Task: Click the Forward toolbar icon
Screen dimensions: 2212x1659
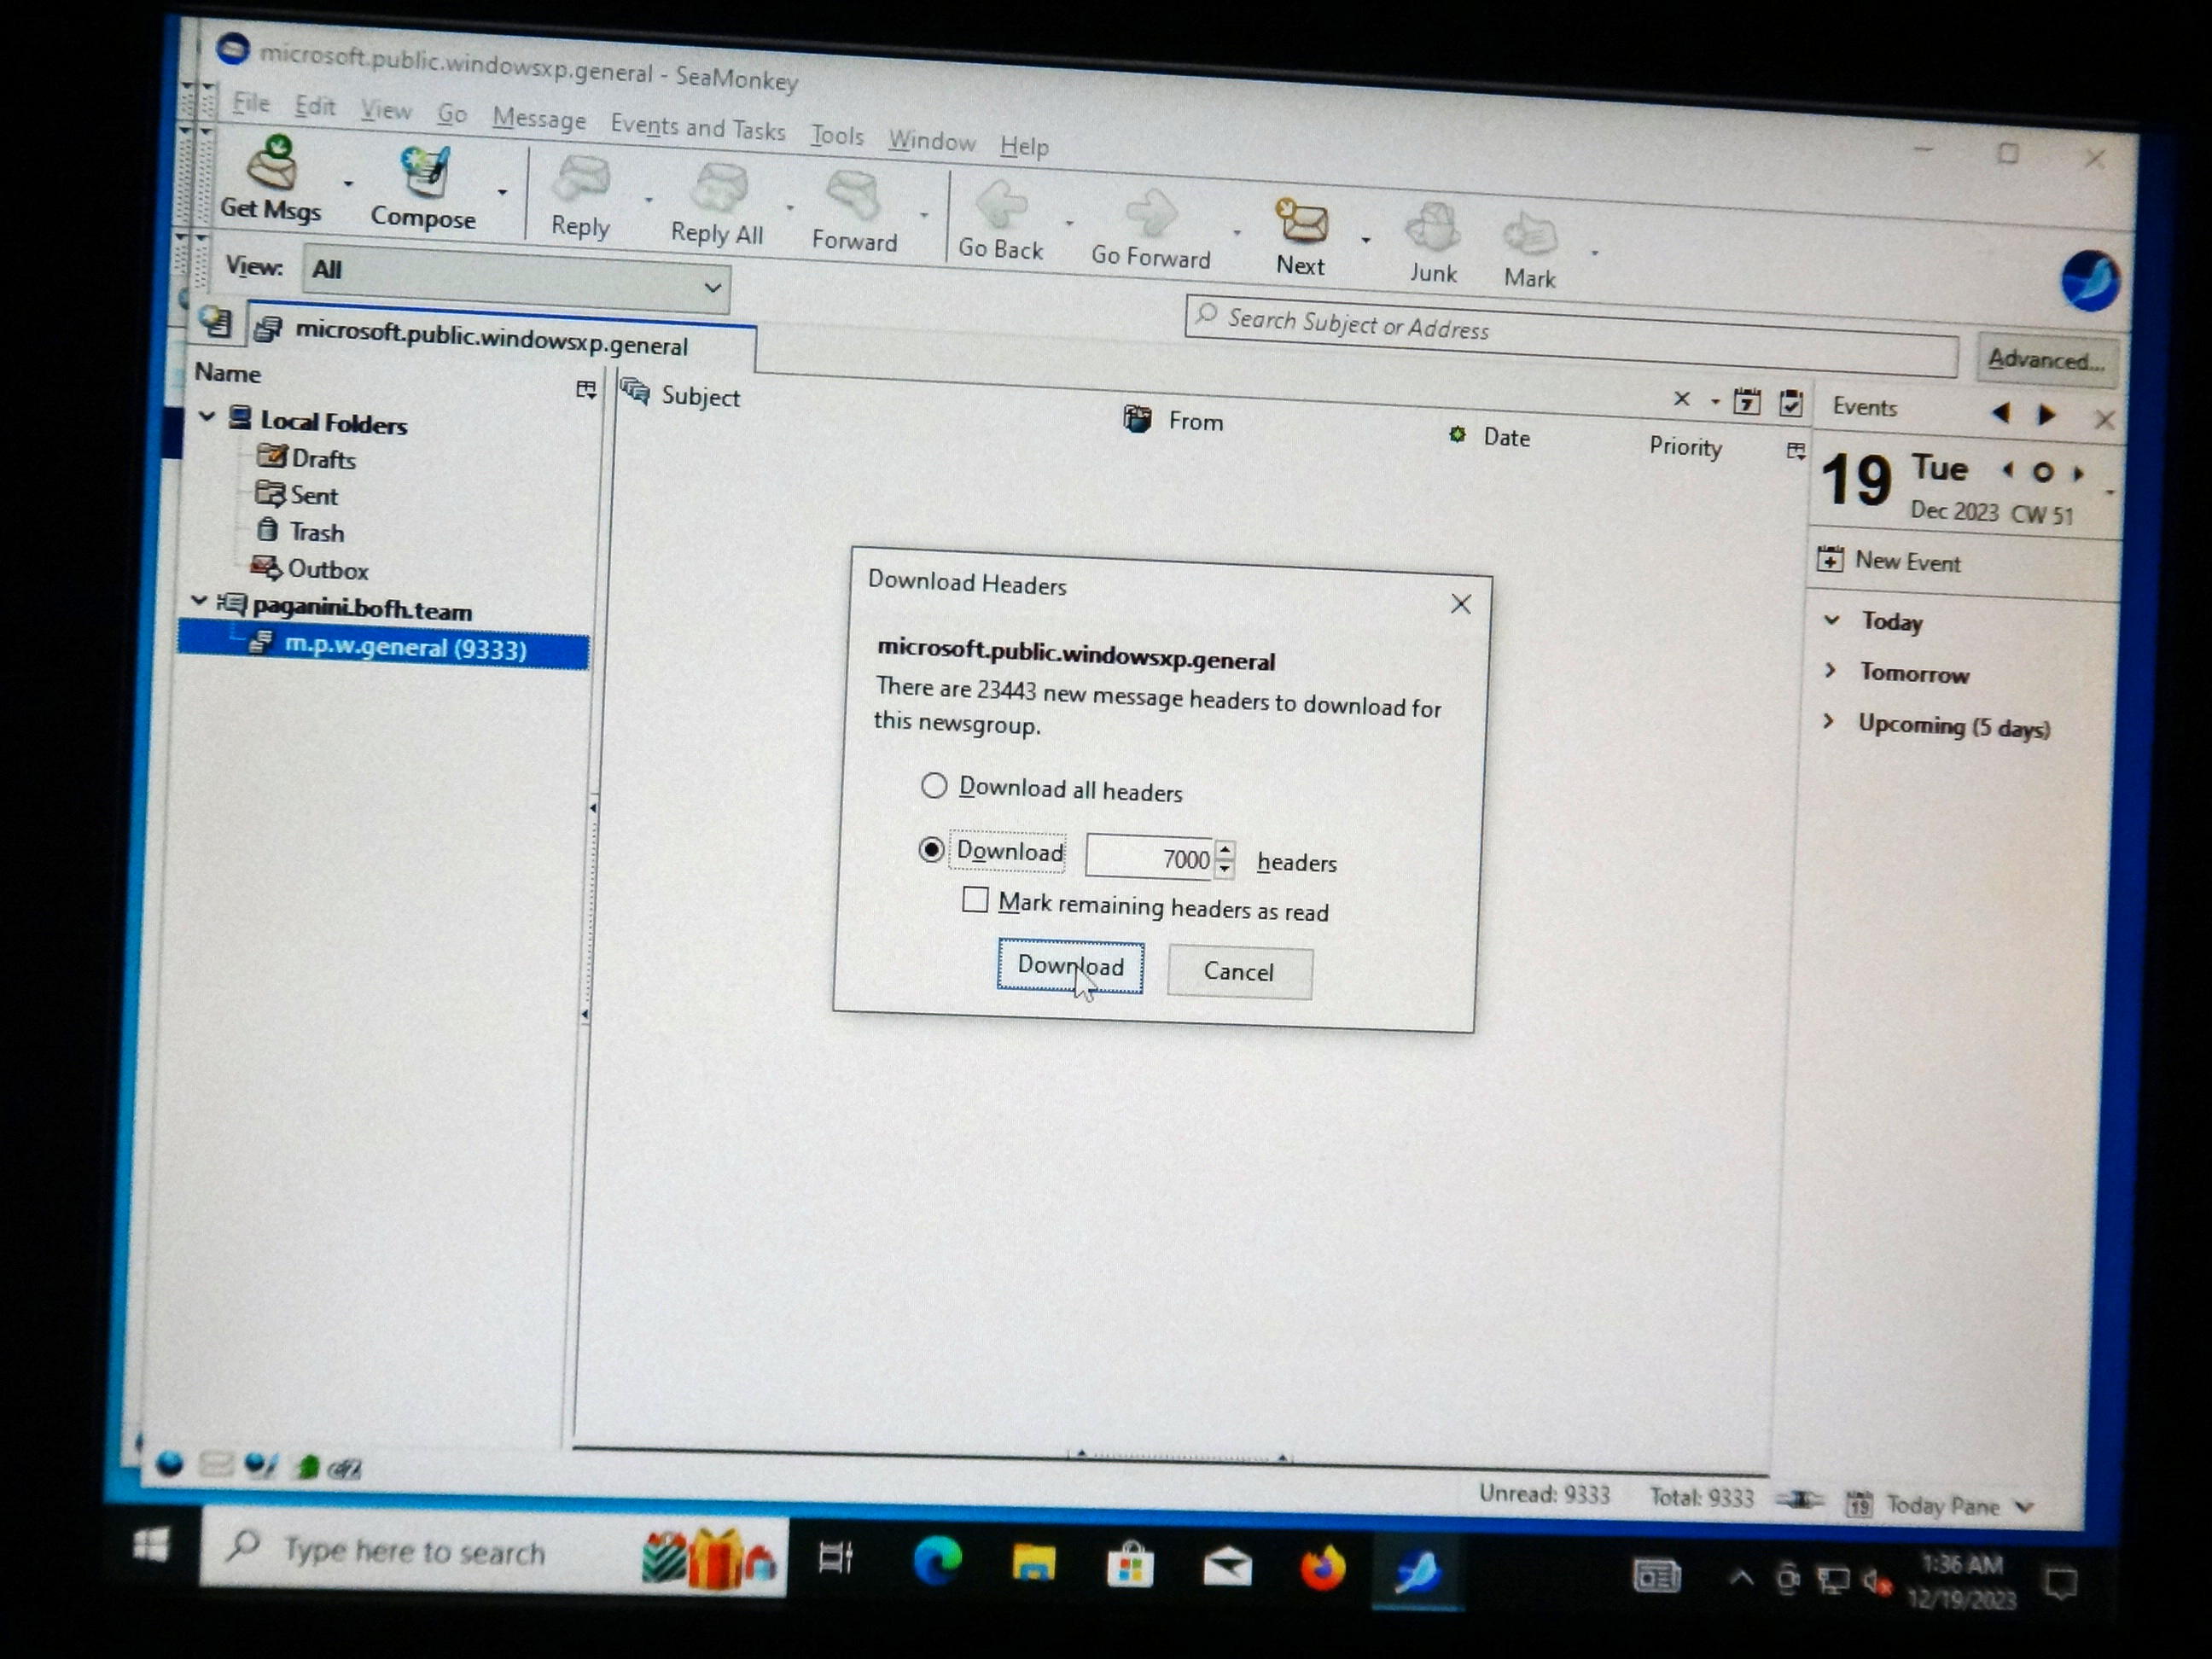Action: tap(854, 196)
